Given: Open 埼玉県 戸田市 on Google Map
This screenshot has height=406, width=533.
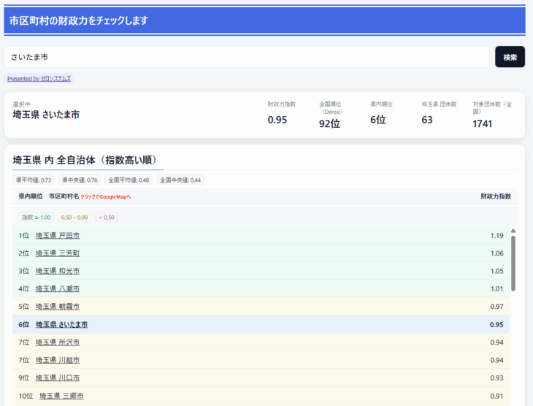Looking at the screenshot, I should pyautogui.click(x=58, y=236).
